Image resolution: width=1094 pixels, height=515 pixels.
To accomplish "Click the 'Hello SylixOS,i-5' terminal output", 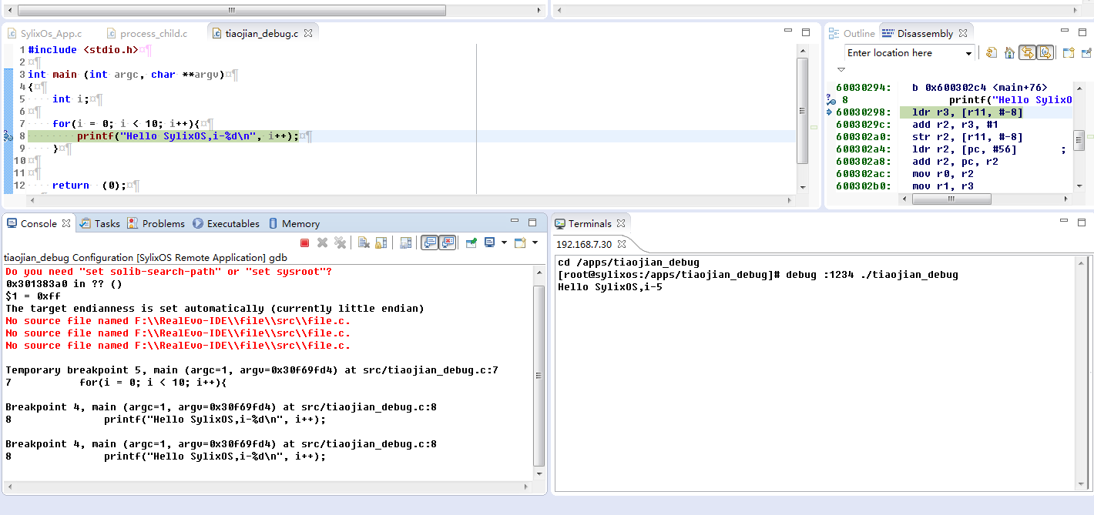I will point(610,287).
